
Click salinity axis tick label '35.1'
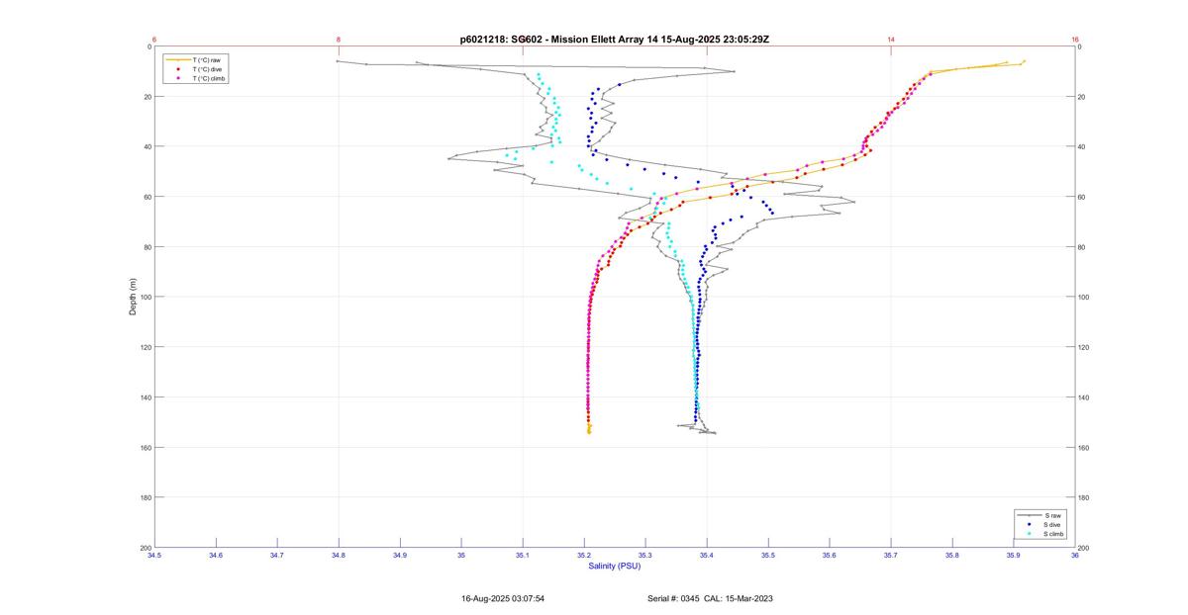[x=523, y=556]
